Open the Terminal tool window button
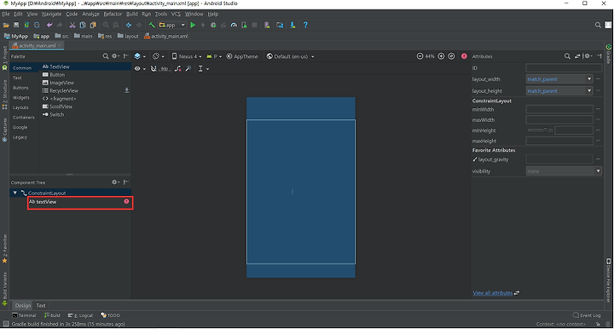 point(24,315)
